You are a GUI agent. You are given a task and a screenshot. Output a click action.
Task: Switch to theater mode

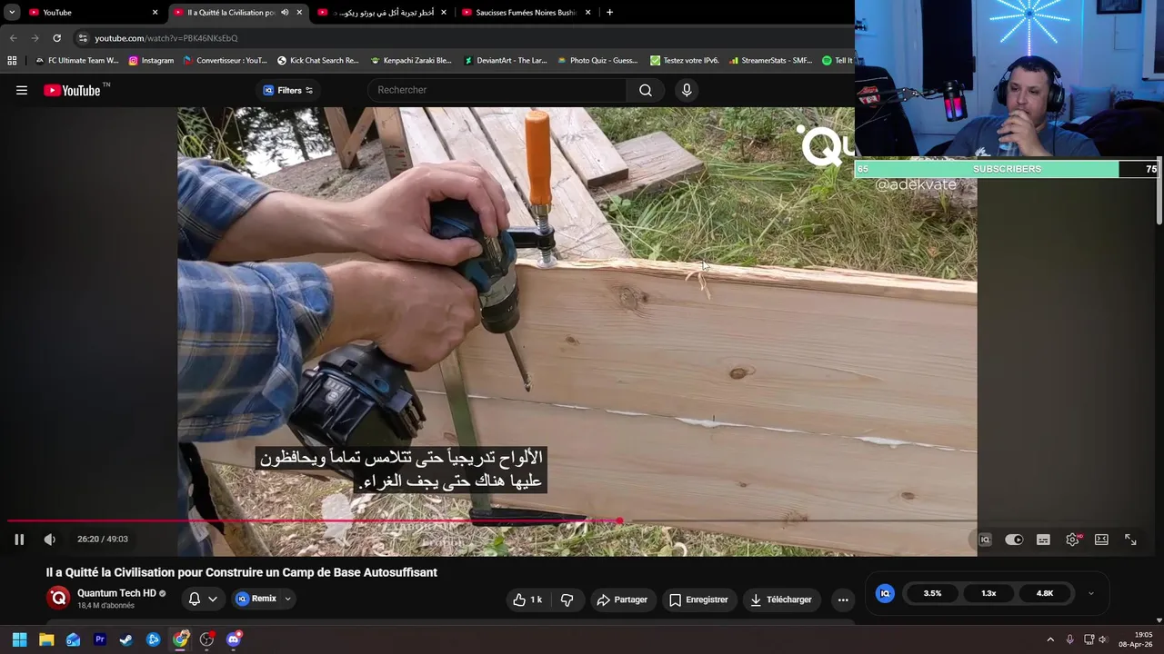point(1101,540)
